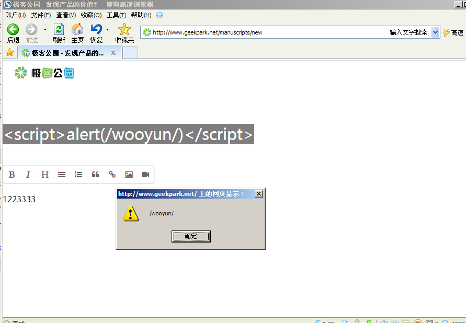
Task: Click the yellow warning icon in dialog
Action: coord(131,213)
